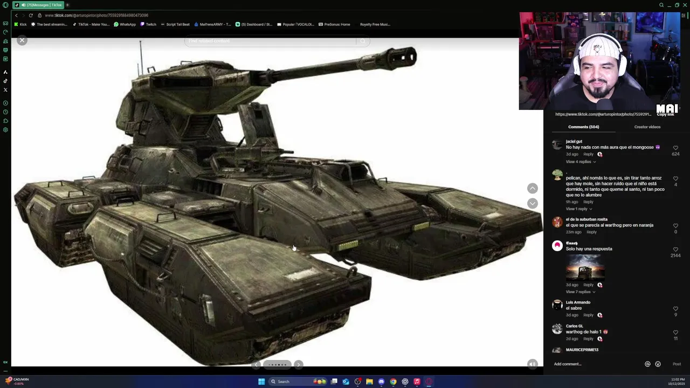The image size is (690, 388).
Task: Show the next photo in the carousel
Action: tap(298, 365)
